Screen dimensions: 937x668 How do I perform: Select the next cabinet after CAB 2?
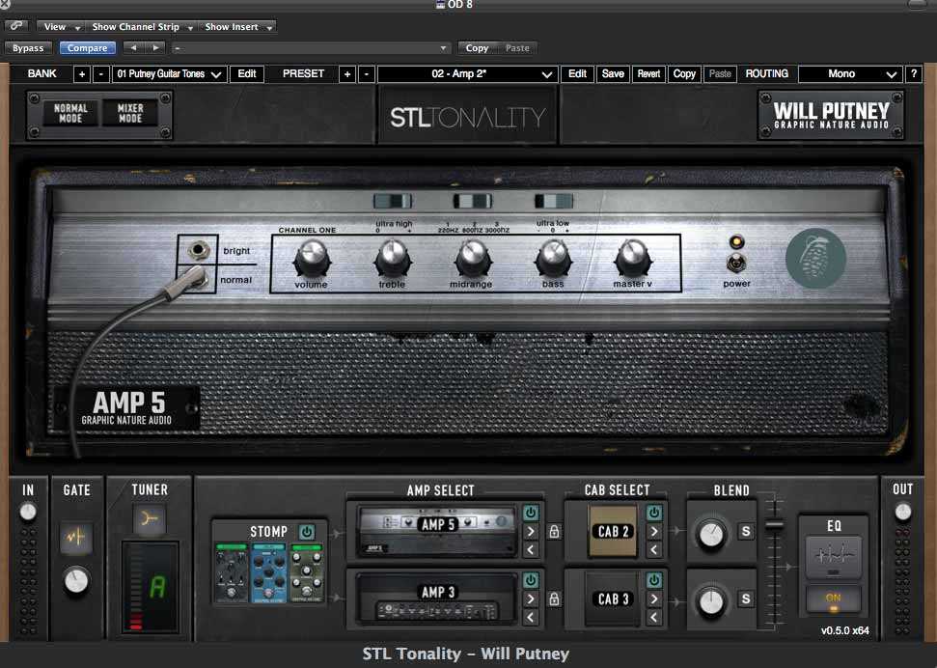tap(653, 532)
